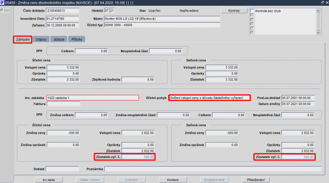Click the Zbytková hodnota field

pos(138,80)
